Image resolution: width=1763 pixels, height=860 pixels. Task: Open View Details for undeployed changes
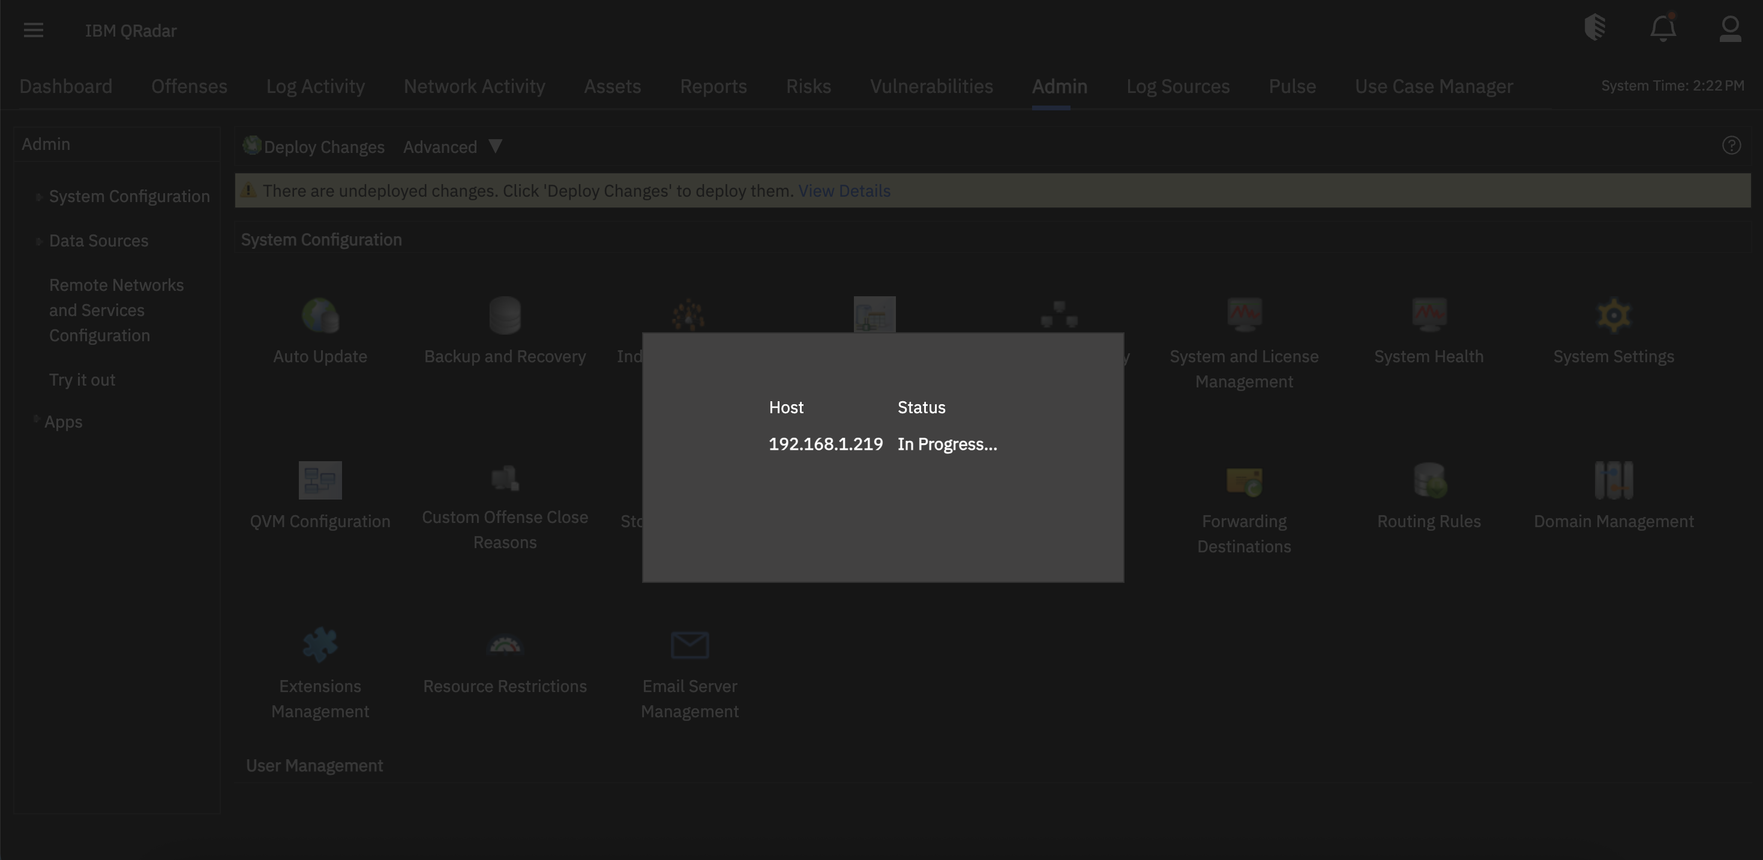click(x=844, y=190)
